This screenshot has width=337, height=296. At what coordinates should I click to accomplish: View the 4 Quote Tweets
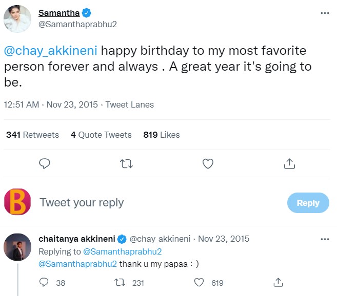coord(101,135)
